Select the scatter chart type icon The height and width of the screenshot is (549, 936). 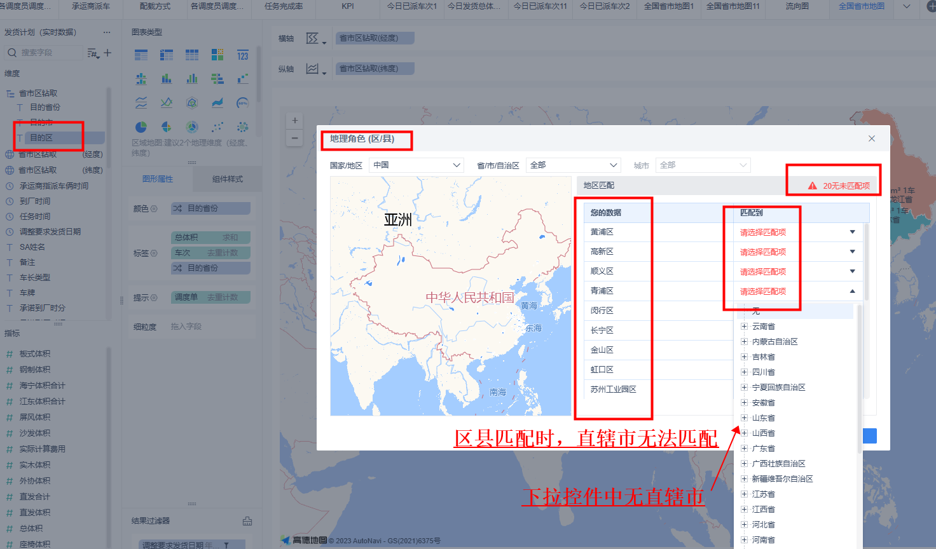click(x=217, y=127)
